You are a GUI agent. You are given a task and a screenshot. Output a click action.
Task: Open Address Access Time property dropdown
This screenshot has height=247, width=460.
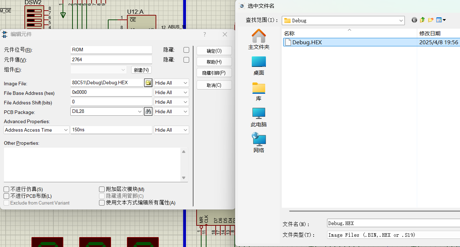[x=36, y=130]
